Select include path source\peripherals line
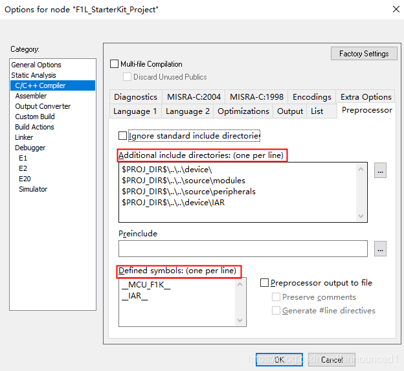 pos(188,192)
